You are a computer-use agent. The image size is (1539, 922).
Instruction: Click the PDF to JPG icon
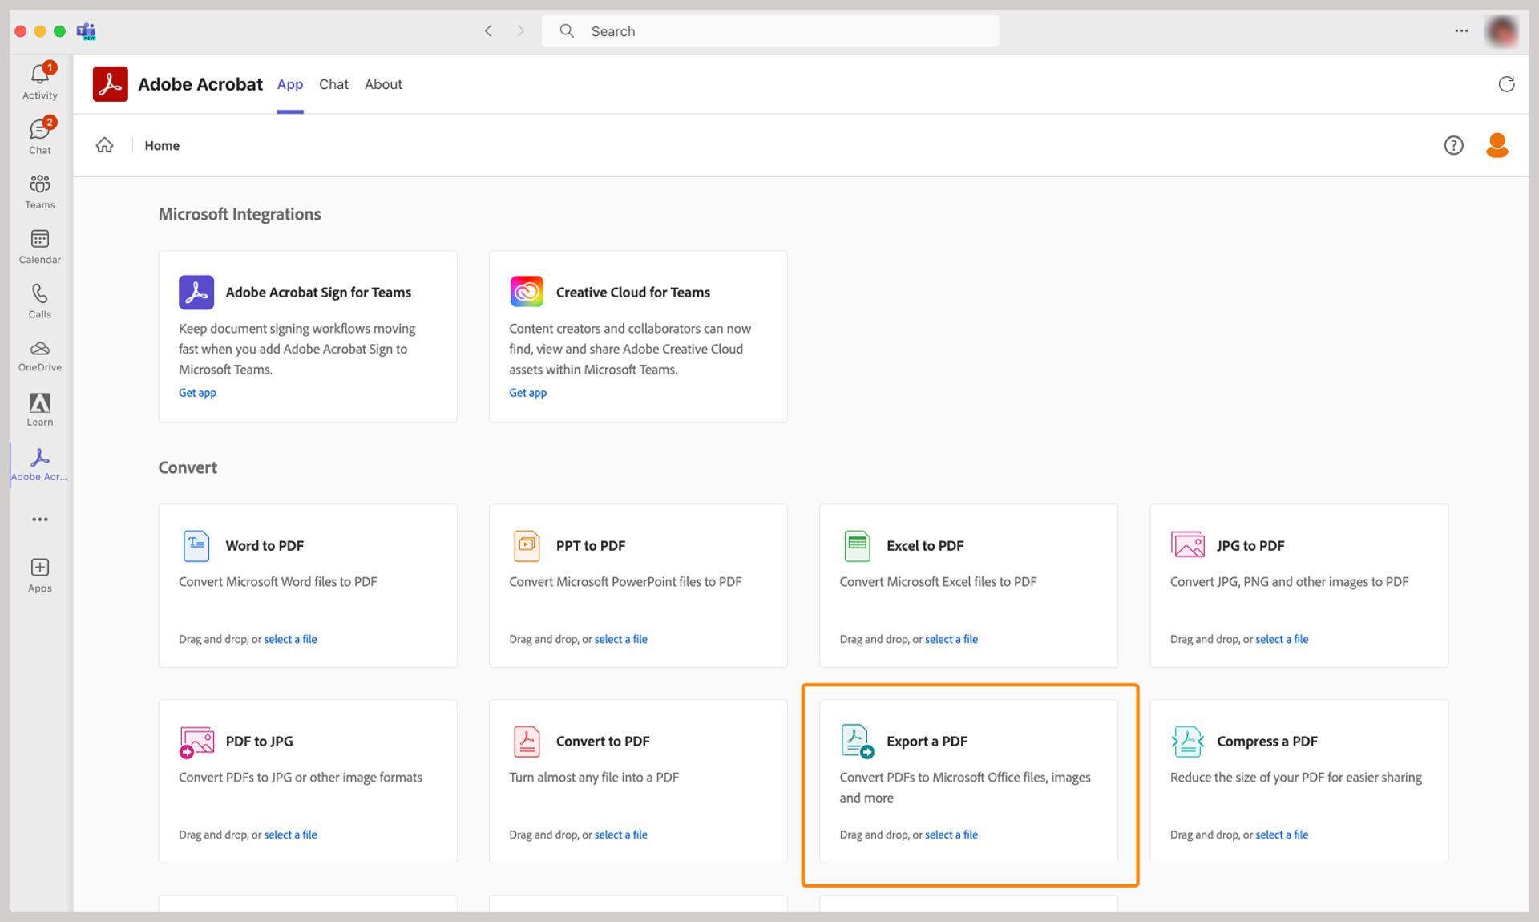(x=196, y=742)
